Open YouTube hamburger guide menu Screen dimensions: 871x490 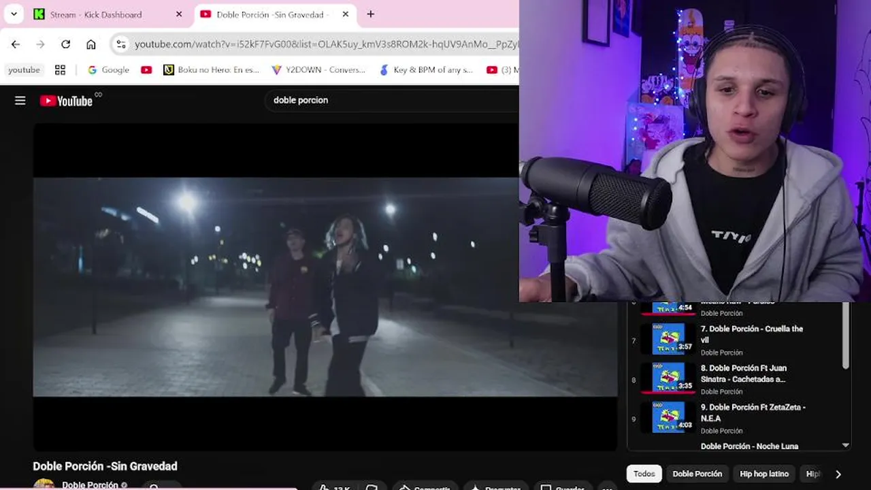[20, 101]
